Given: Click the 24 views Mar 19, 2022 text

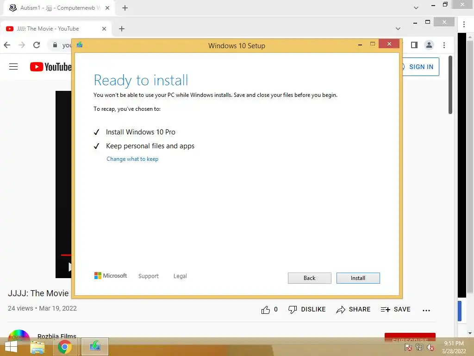Looking at the screenshot, I should click(42, 308).
